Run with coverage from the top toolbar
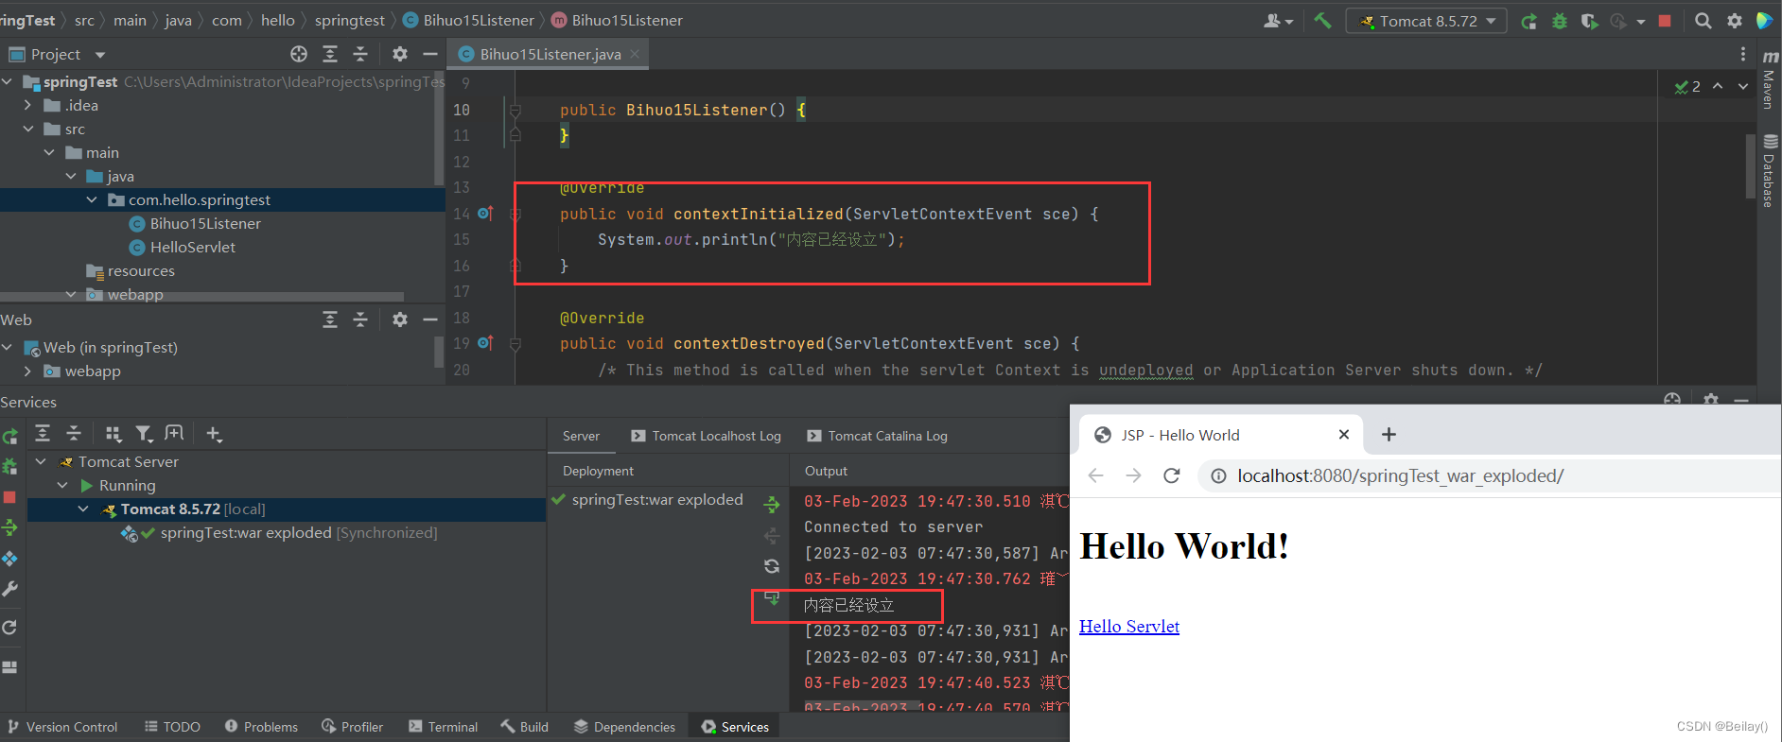The image size is (1782, 742). tap(1589, 21)
